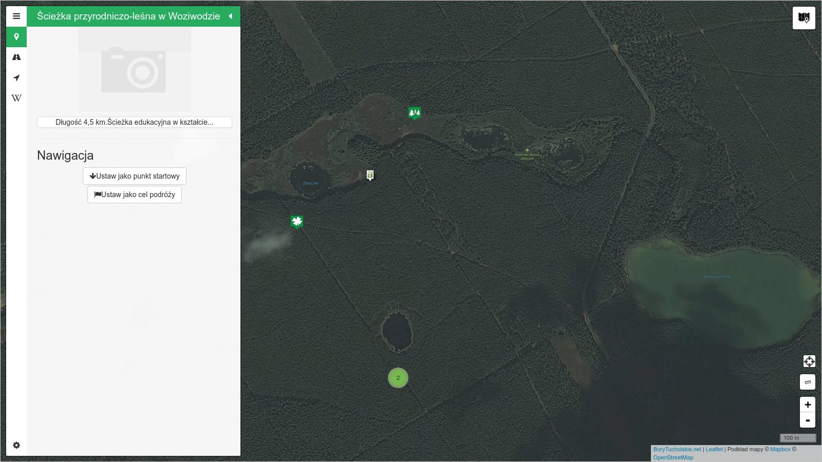Click the clover leaf map marker
This screenshot has width=822, height=462.
297,221
